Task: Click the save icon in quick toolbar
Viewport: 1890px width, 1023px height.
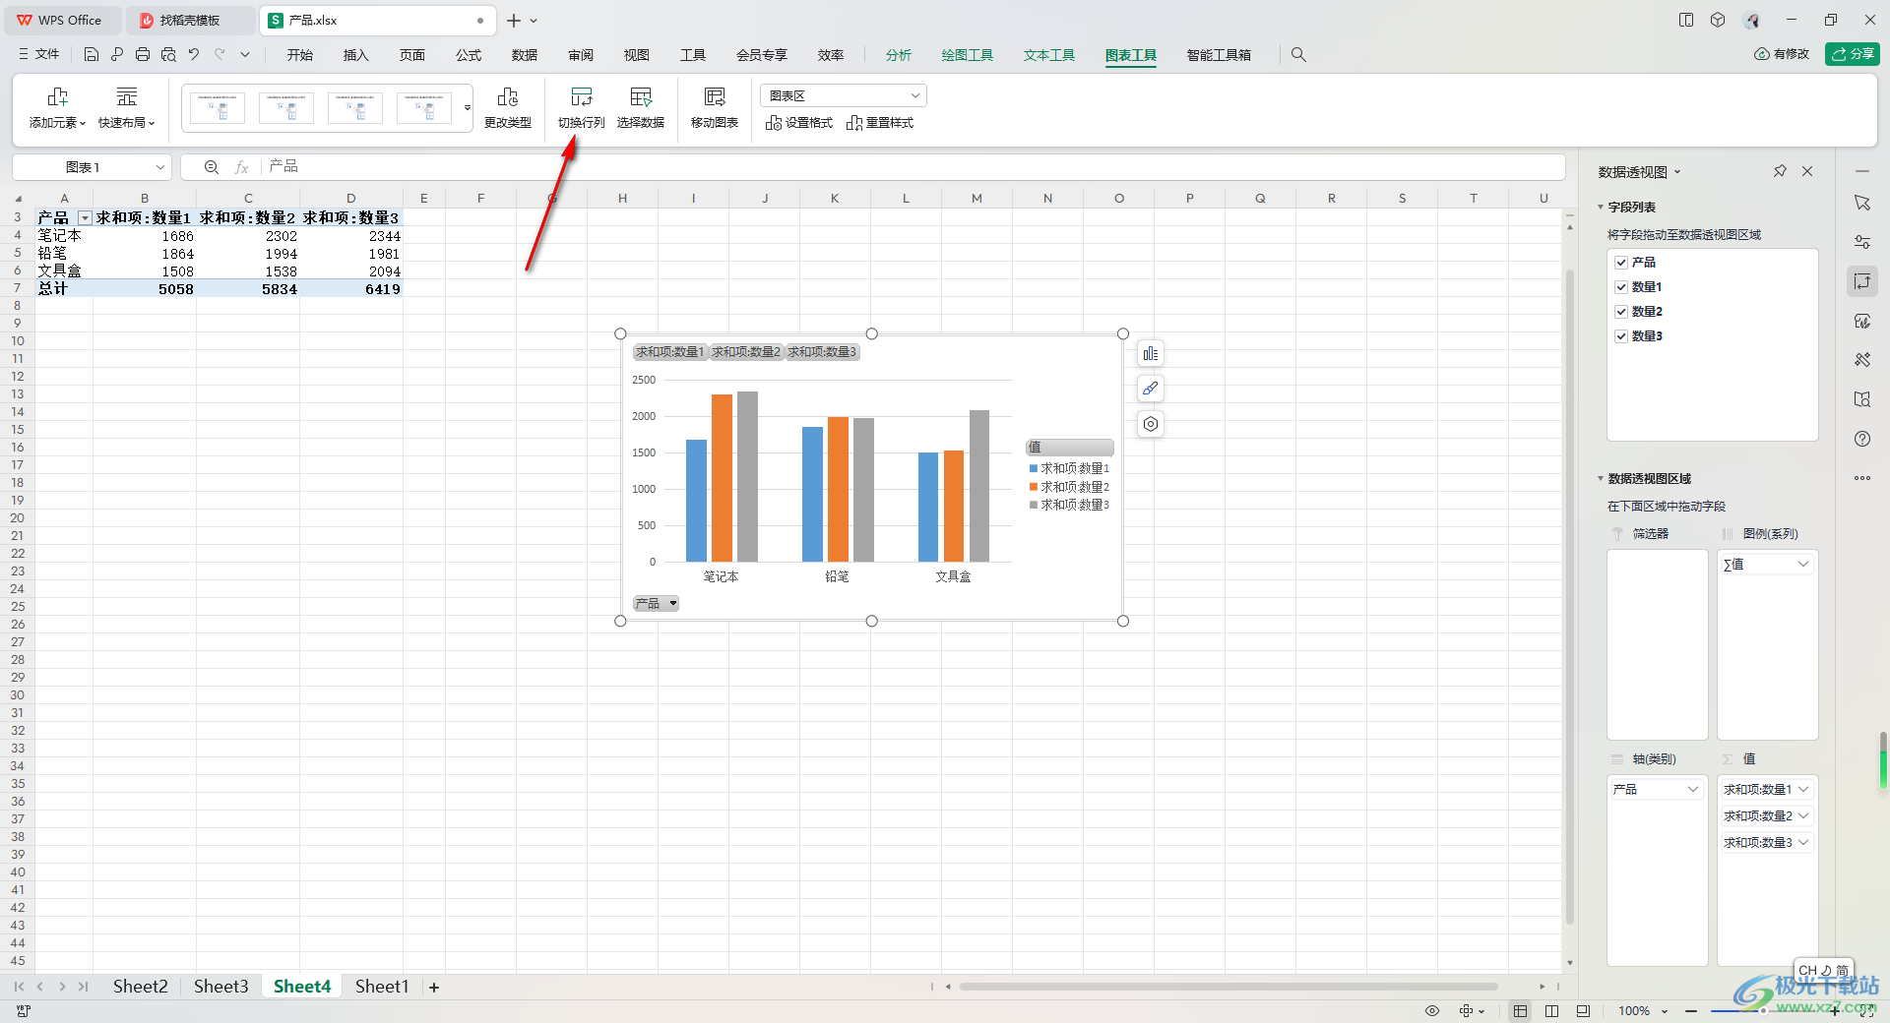Action: click(x=92, y=55)
